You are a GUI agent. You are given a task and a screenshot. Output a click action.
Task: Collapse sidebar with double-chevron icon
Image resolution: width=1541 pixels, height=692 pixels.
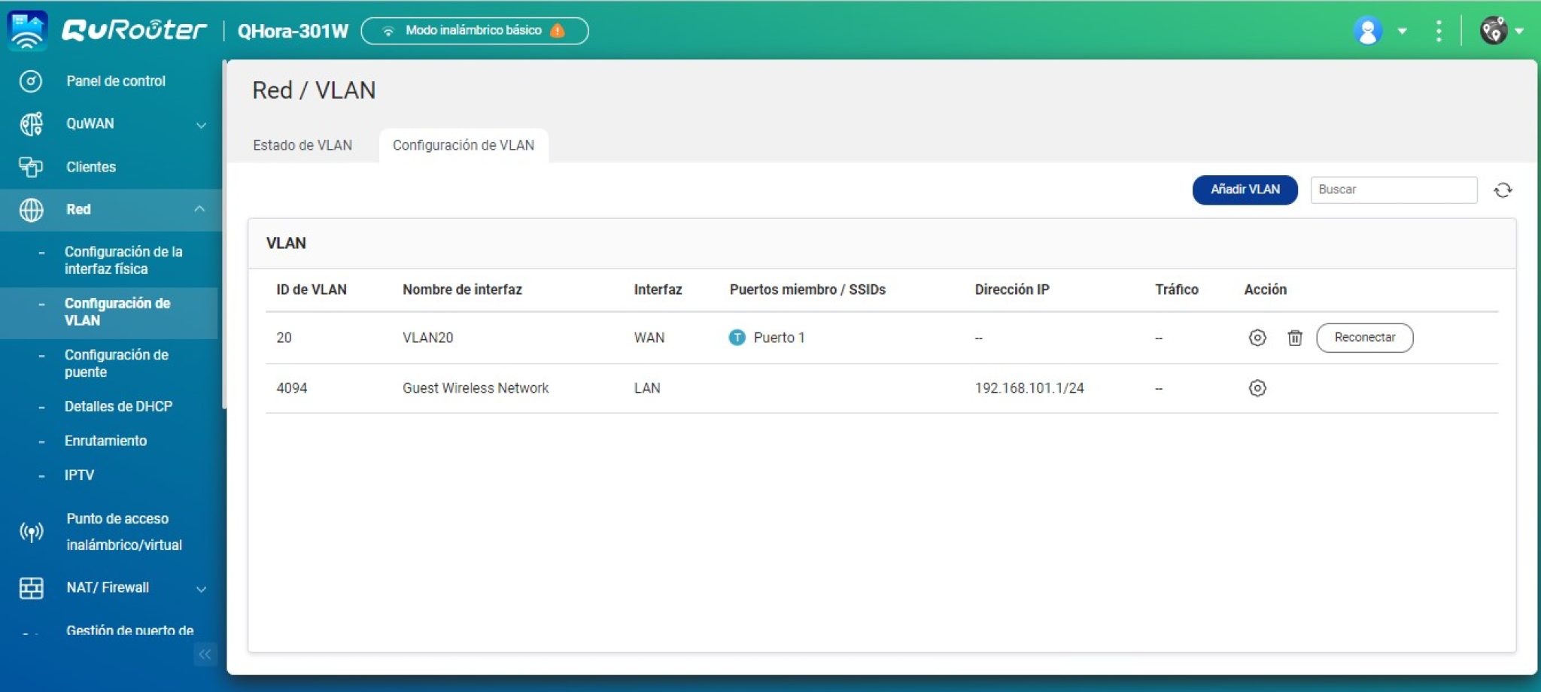[205, 654]
